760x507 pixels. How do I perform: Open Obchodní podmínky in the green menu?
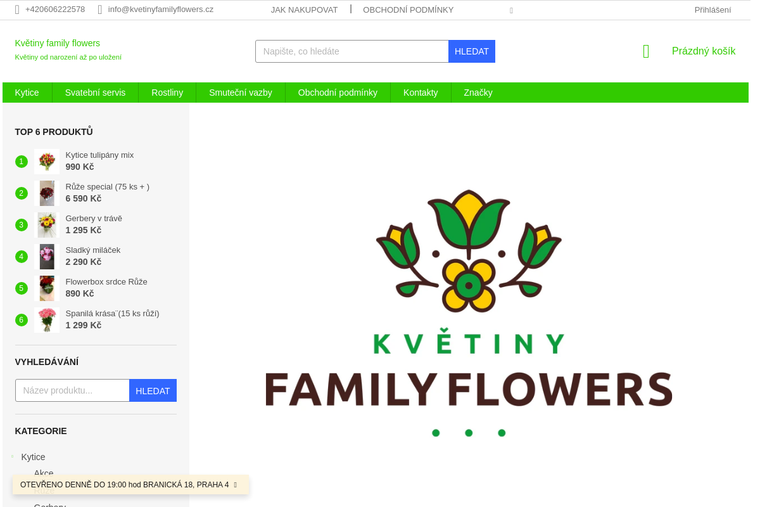tap(338, 93)
